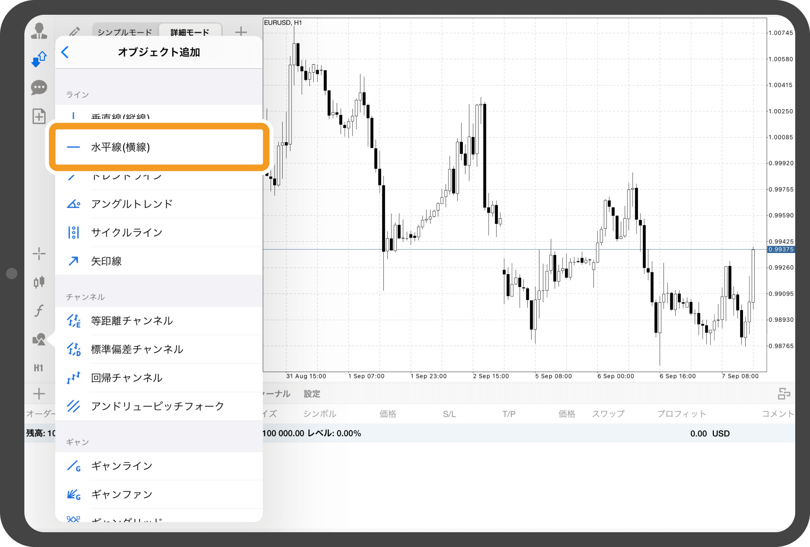The image size is (810, 547).
Task: Open the account profile icon
Action: [x=39, y=31]
